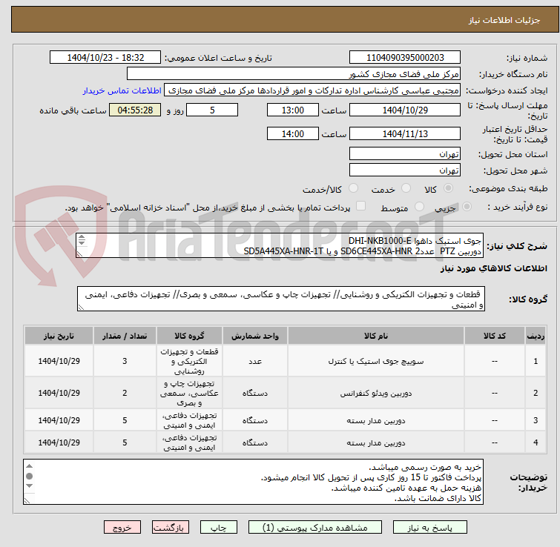Image resolution: width=560 pixels, height=547 pixels.
Task: Click quantity 3 in row 1
Action: (x=125, y=361)
